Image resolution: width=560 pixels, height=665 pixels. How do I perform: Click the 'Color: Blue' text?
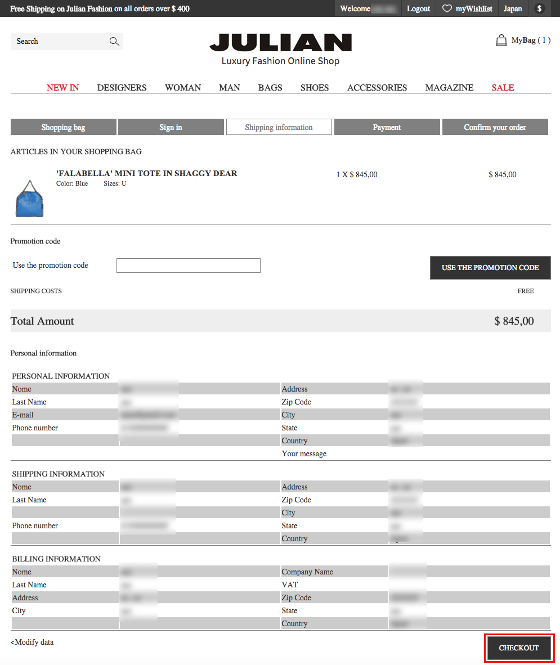[x=72, y=183]
